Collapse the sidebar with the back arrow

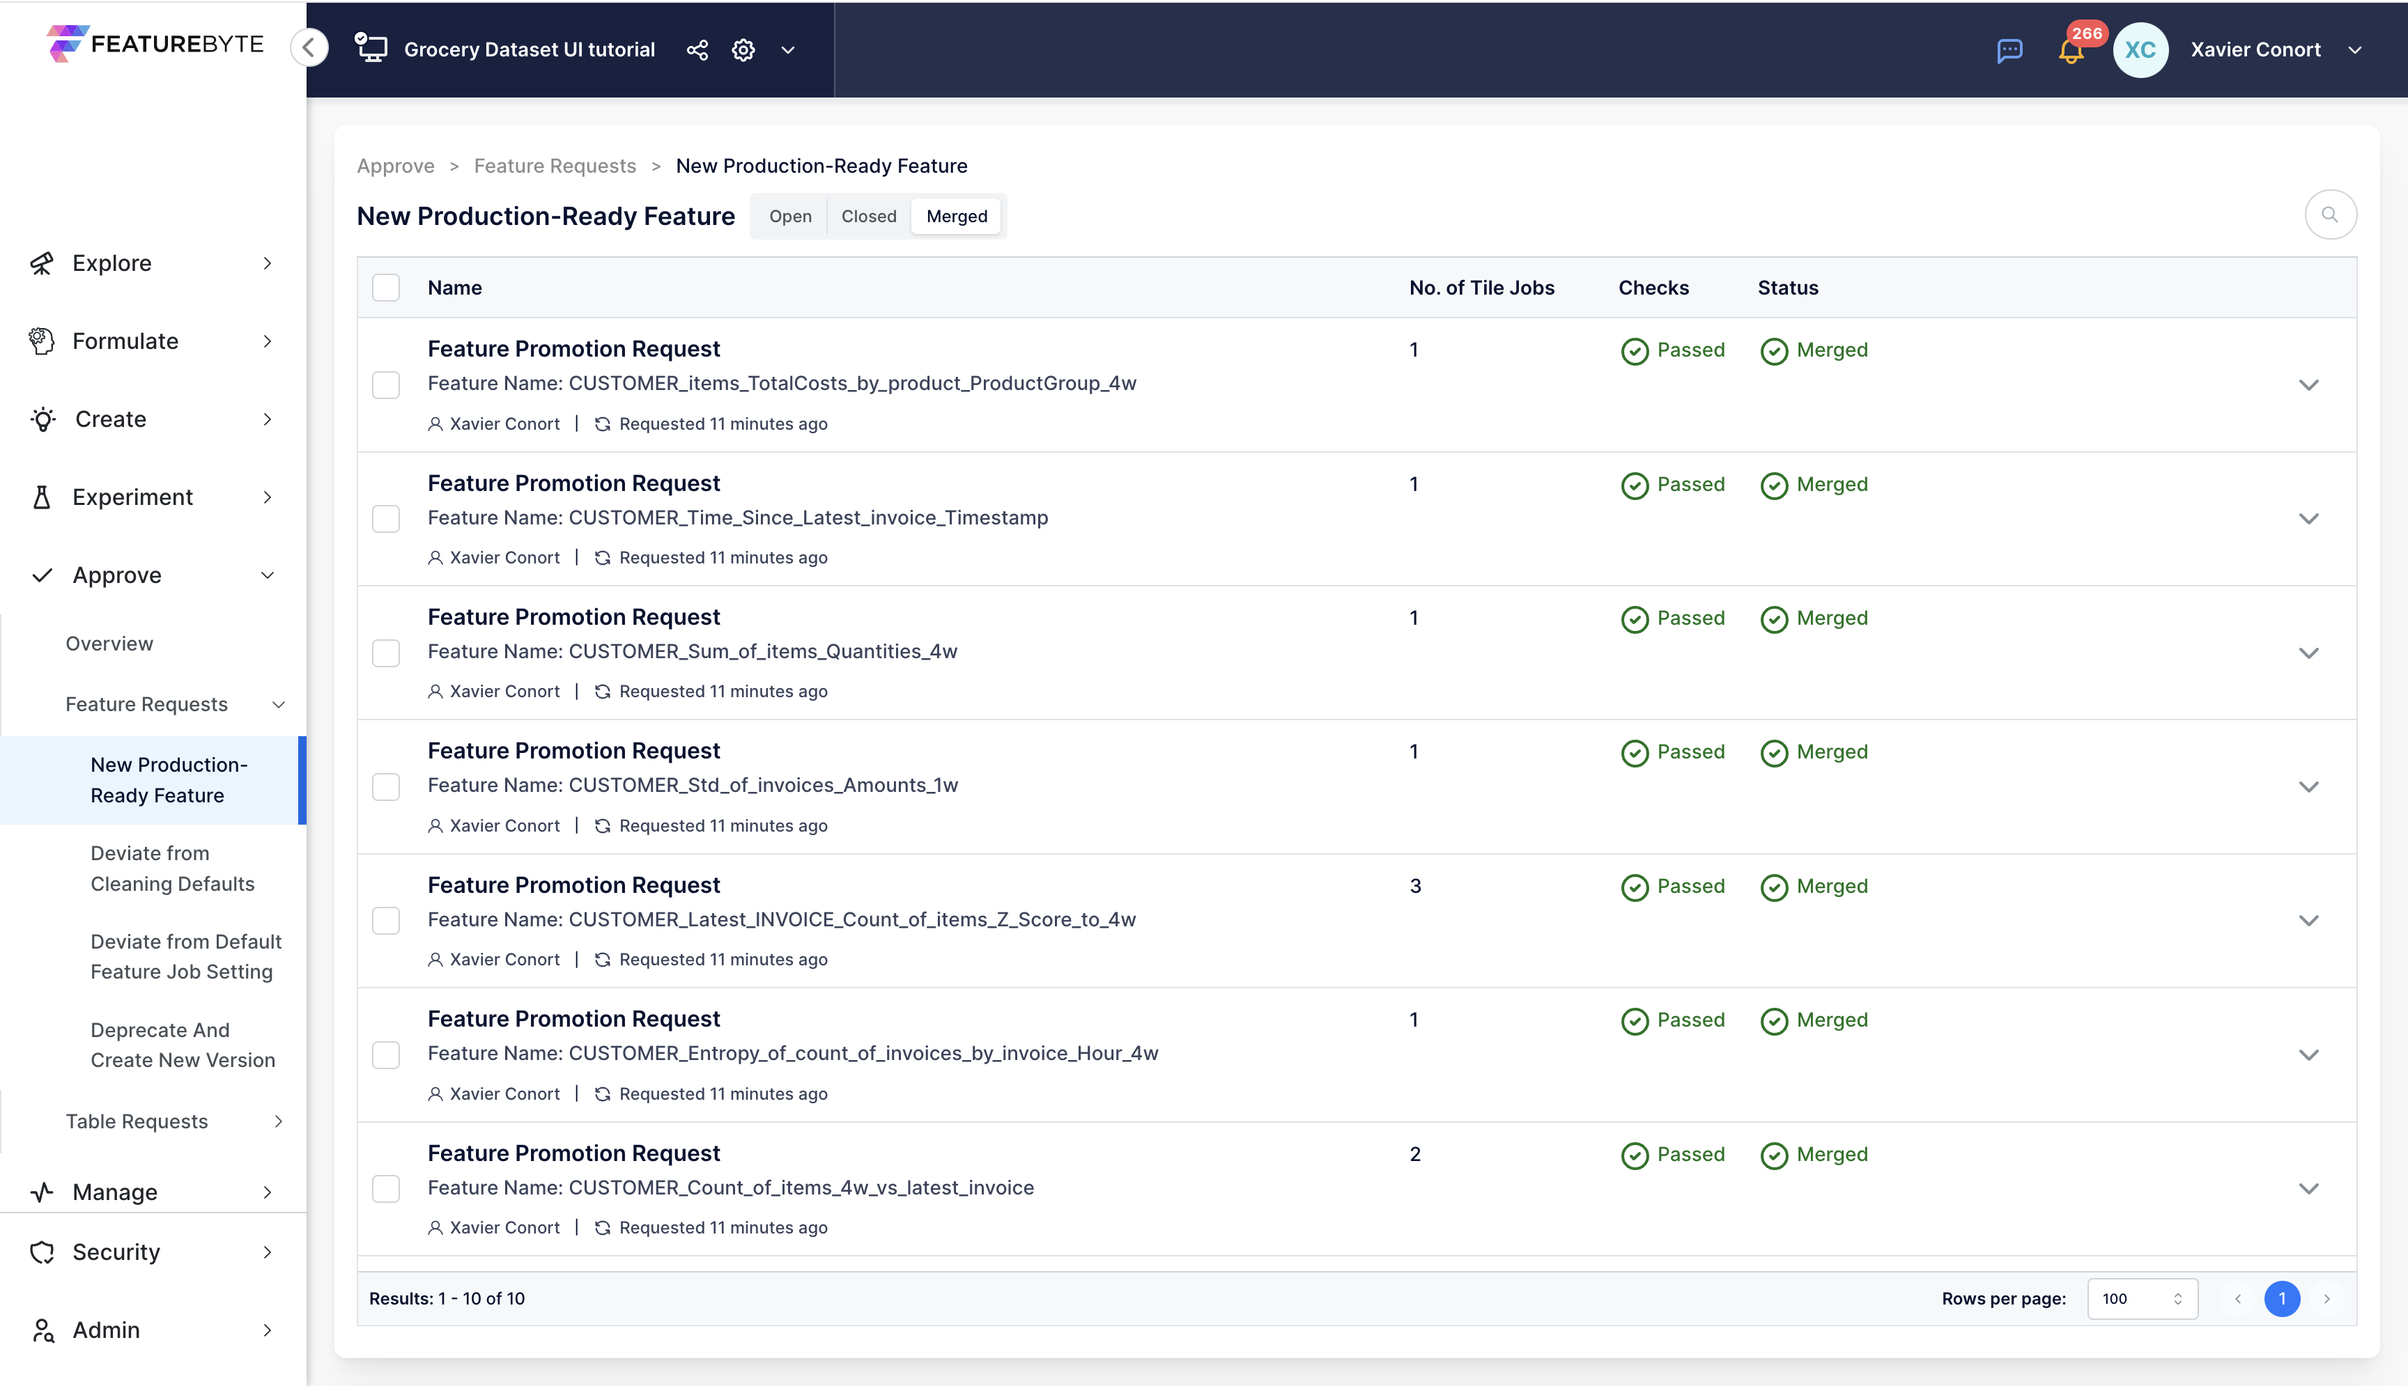pos(309,47)
